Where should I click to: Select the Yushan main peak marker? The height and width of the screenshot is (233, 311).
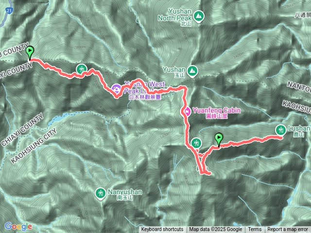(192, 71)
